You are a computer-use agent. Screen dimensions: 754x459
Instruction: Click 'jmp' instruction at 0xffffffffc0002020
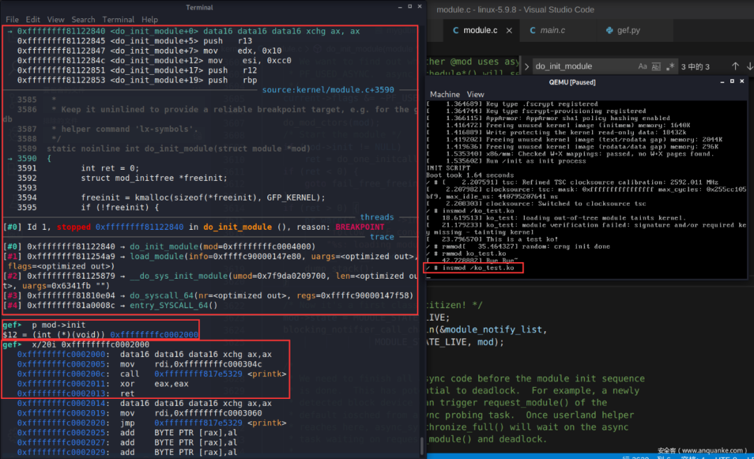[x=128, y=423]
